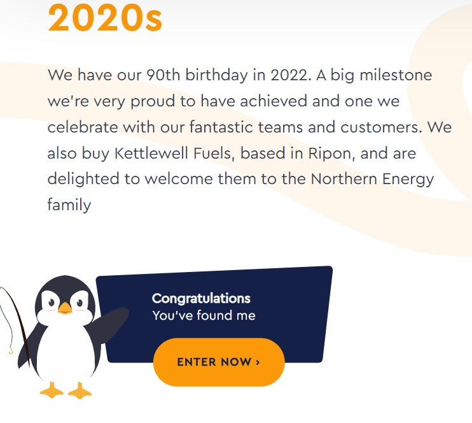Click the penguin's fishing rod
Image resolution: width=472 pixels, height=423 pixels.
click(x=18, y=319)
